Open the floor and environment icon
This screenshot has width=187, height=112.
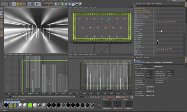coord(73,4)
